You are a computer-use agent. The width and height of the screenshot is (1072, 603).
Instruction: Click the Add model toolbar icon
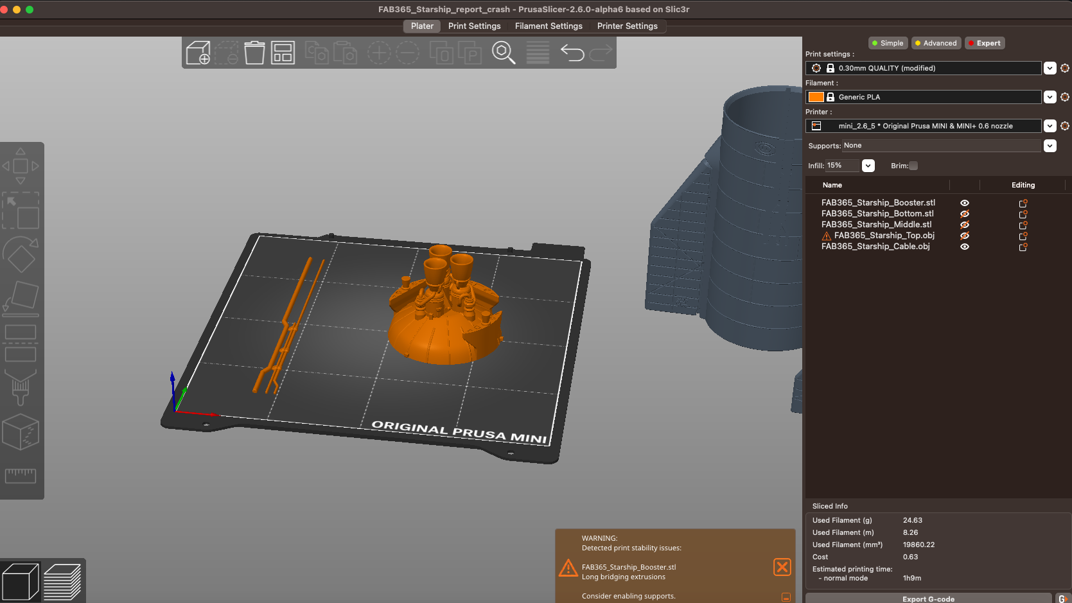[198, 53]
